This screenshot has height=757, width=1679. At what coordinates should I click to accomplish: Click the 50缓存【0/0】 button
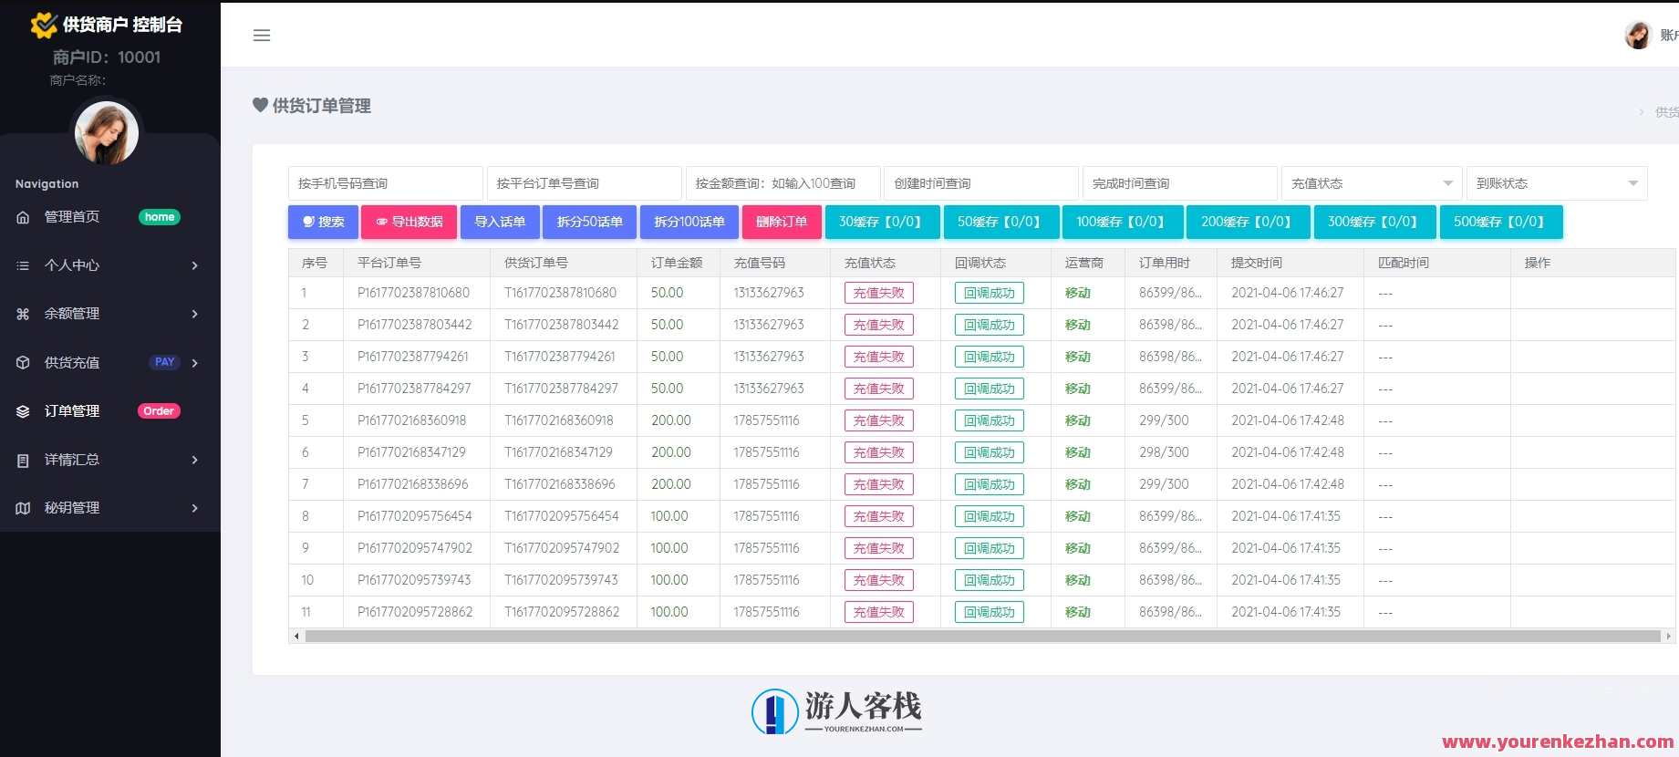(x=1000, y=222)
